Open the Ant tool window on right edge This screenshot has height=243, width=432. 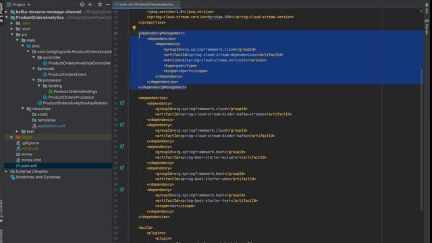tap(427, 8)
